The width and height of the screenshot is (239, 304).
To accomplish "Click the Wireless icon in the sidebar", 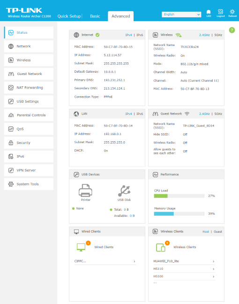I will (11, 60).
